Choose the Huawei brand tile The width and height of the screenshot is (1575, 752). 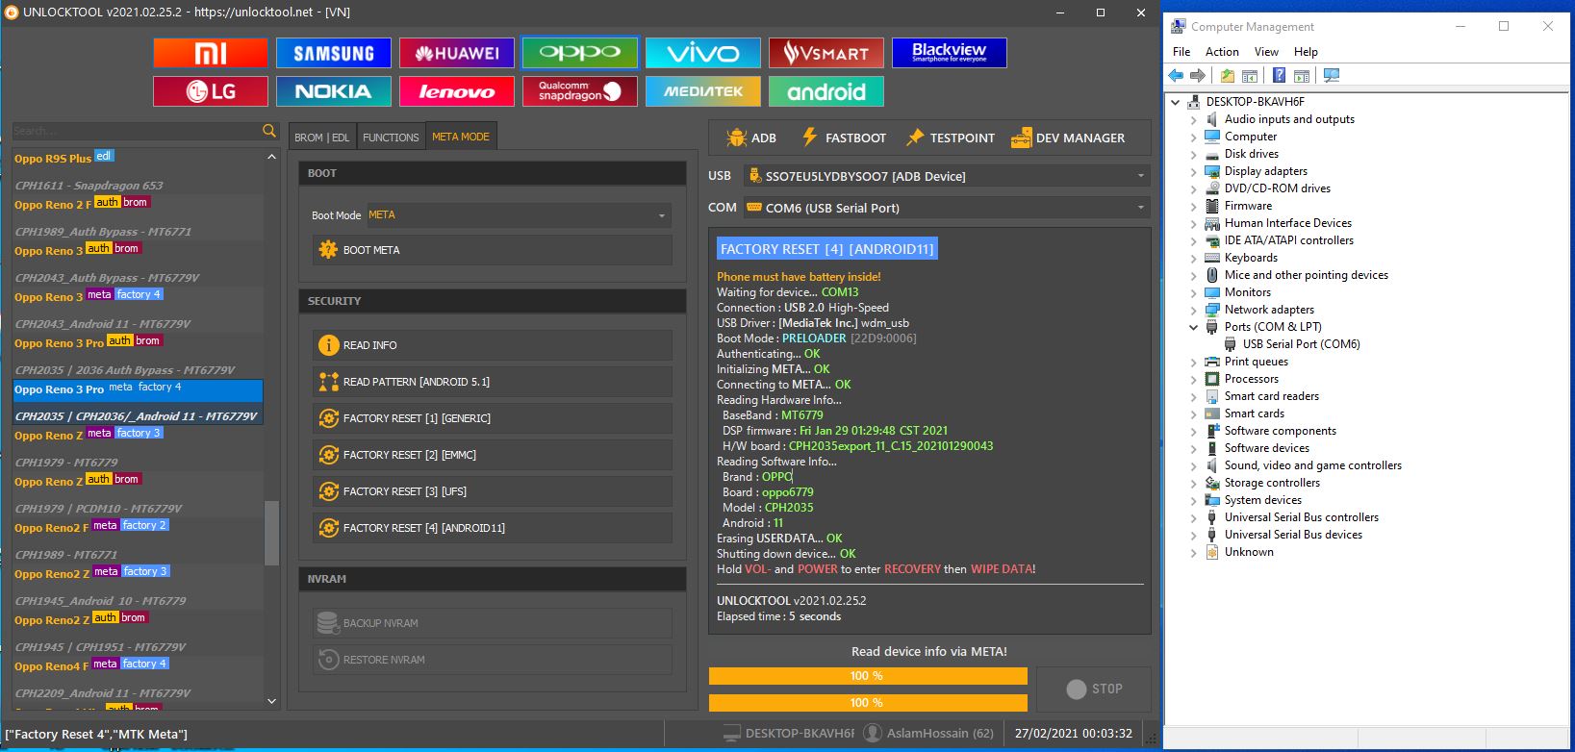457,53
